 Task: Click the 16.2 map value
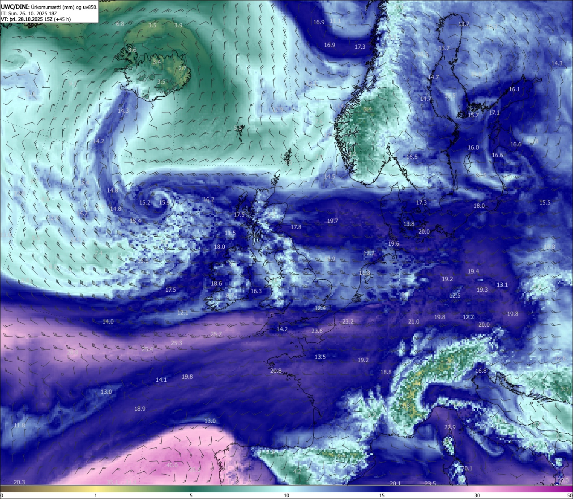click(x=209, y=200)
